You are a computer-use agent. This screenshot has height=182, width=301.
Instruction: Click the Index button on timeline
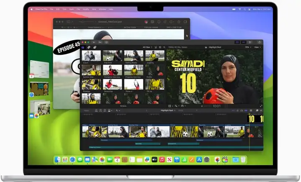coord(87,110)
